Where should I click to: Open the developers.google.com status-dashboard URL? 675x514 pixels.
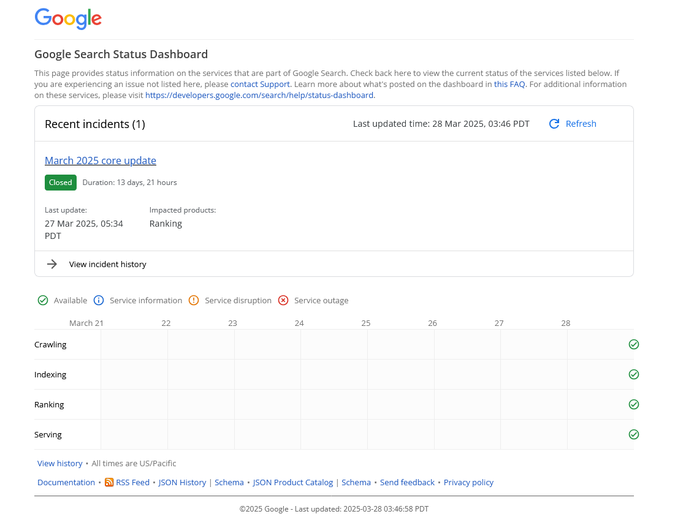coord(259,95)
